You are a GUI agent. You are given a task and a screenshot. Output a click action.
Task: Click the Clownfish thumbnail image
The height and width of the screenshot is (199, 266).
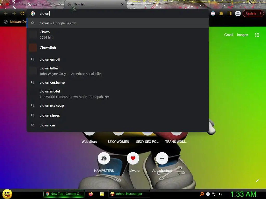tap(33, 48)
